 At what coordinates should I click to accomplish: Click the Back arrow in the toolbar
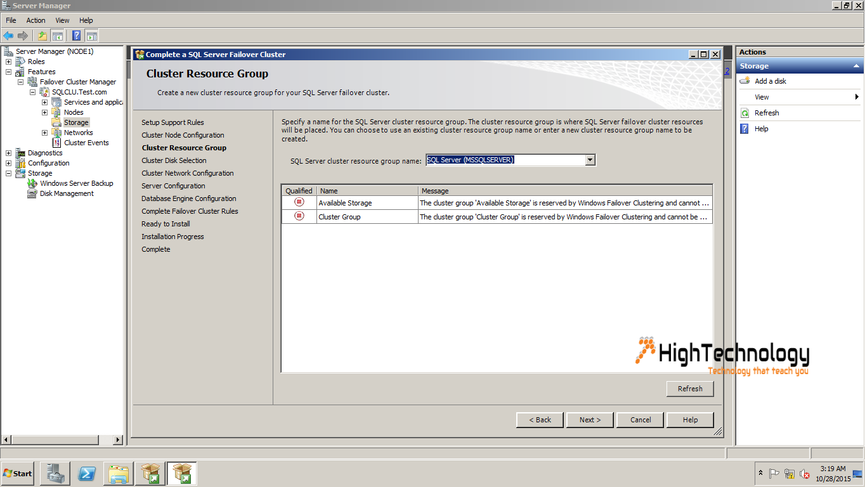click(x=8, y=36)
